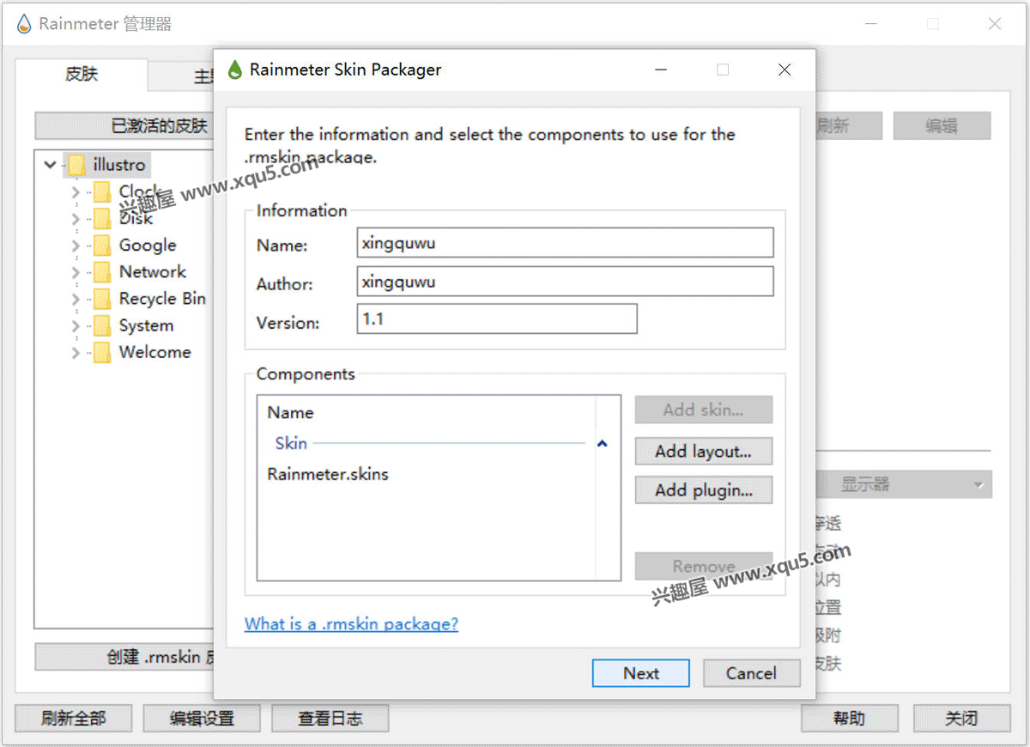Select the Google folder icon
The height and width of the screenshot is (747, 1030).
click(x=102, y=245)
